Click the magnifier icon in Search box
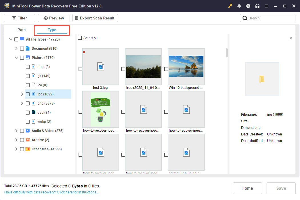300x200 pixels. pyautogui.click(x=245, y=18)
